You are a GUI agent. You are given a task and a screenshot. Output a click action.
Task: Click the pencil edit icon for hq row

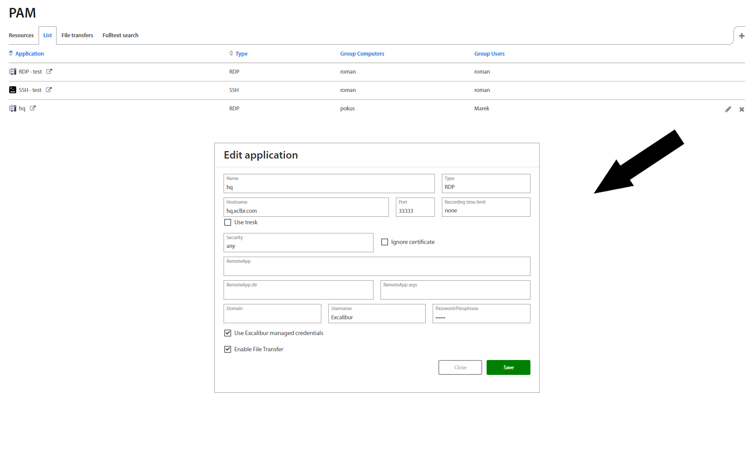tap(728, 109)
